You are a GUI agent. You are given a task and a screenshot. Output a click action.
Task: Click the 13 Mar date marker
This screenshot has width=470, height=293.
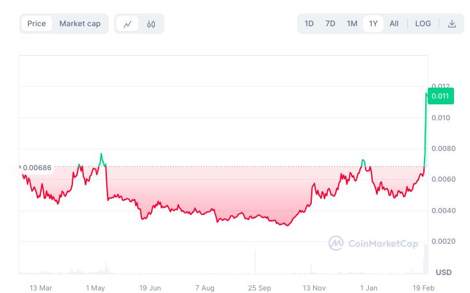point(41,288)
